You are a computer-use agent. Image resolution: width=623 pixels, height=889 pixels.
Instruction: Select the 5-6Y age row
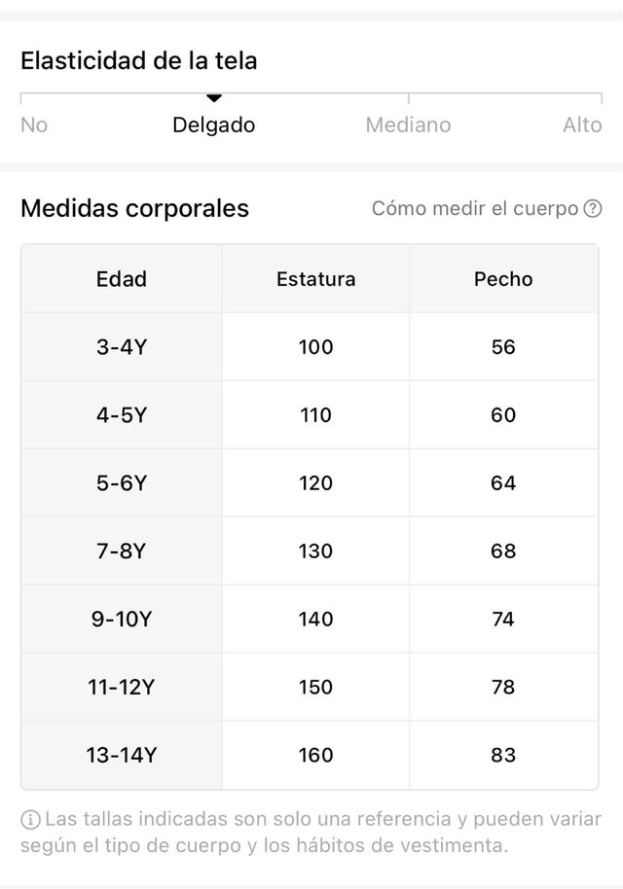pos(122,483)
